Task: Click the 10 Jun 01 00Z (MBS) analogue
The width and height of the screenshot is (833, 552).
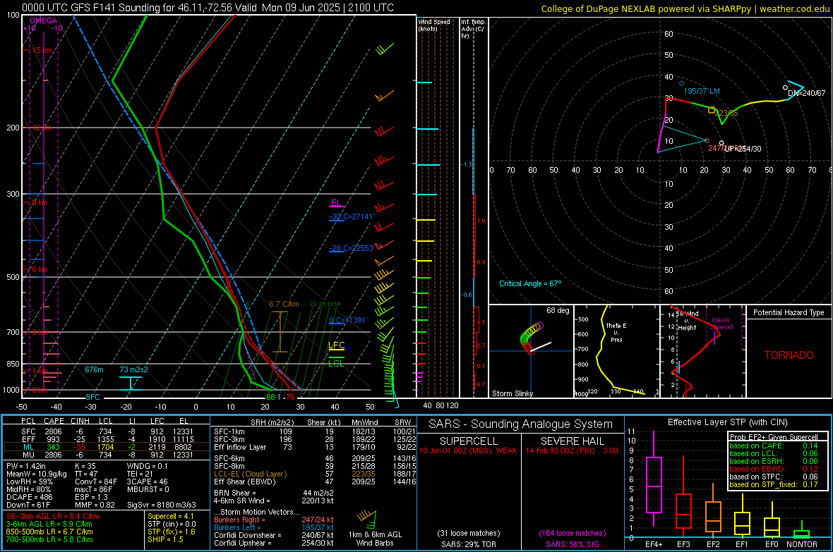Action: tap(468, 450)
